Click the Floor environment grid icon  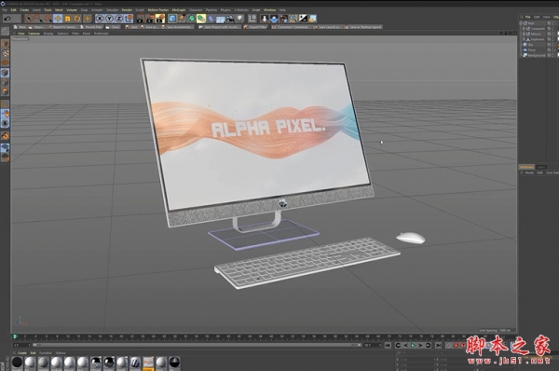tap(220, 19)
